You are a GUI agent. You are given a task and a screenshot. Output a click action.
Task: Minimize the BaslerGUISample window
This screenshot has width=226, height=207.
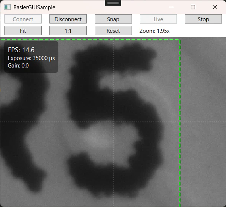point(171,7)
